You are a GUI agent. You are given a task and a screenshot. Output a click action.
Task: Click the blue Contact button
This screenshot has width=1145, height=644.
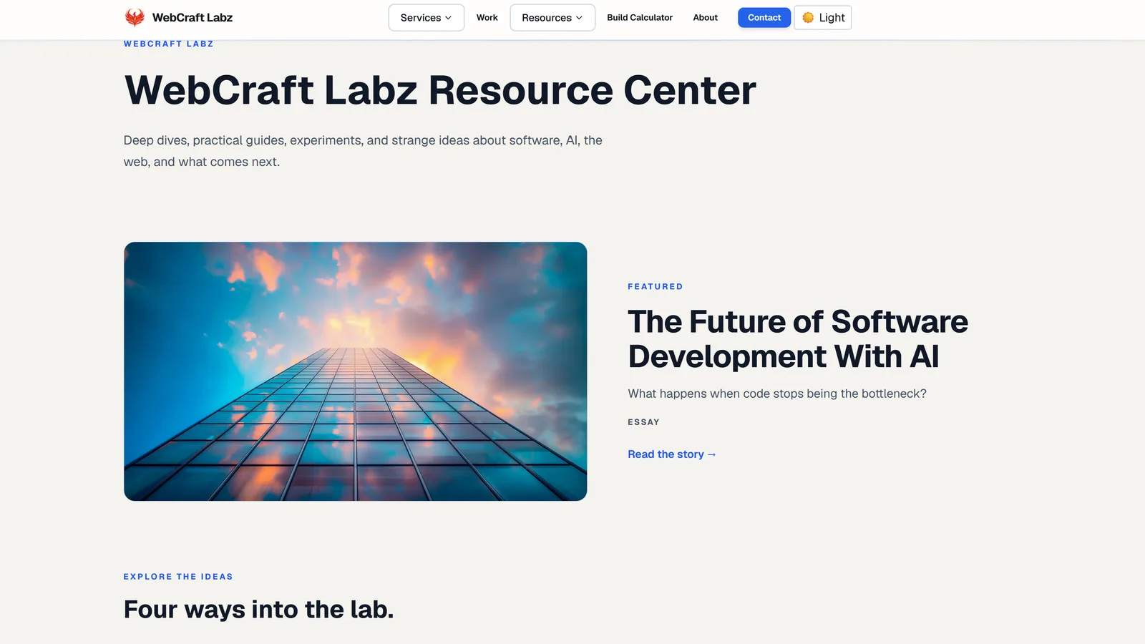point(764,18)
